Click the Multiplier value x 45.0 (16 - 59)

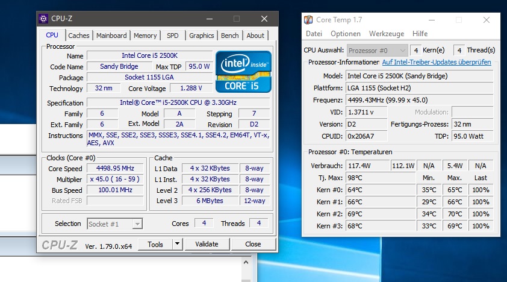pos(115,179)
